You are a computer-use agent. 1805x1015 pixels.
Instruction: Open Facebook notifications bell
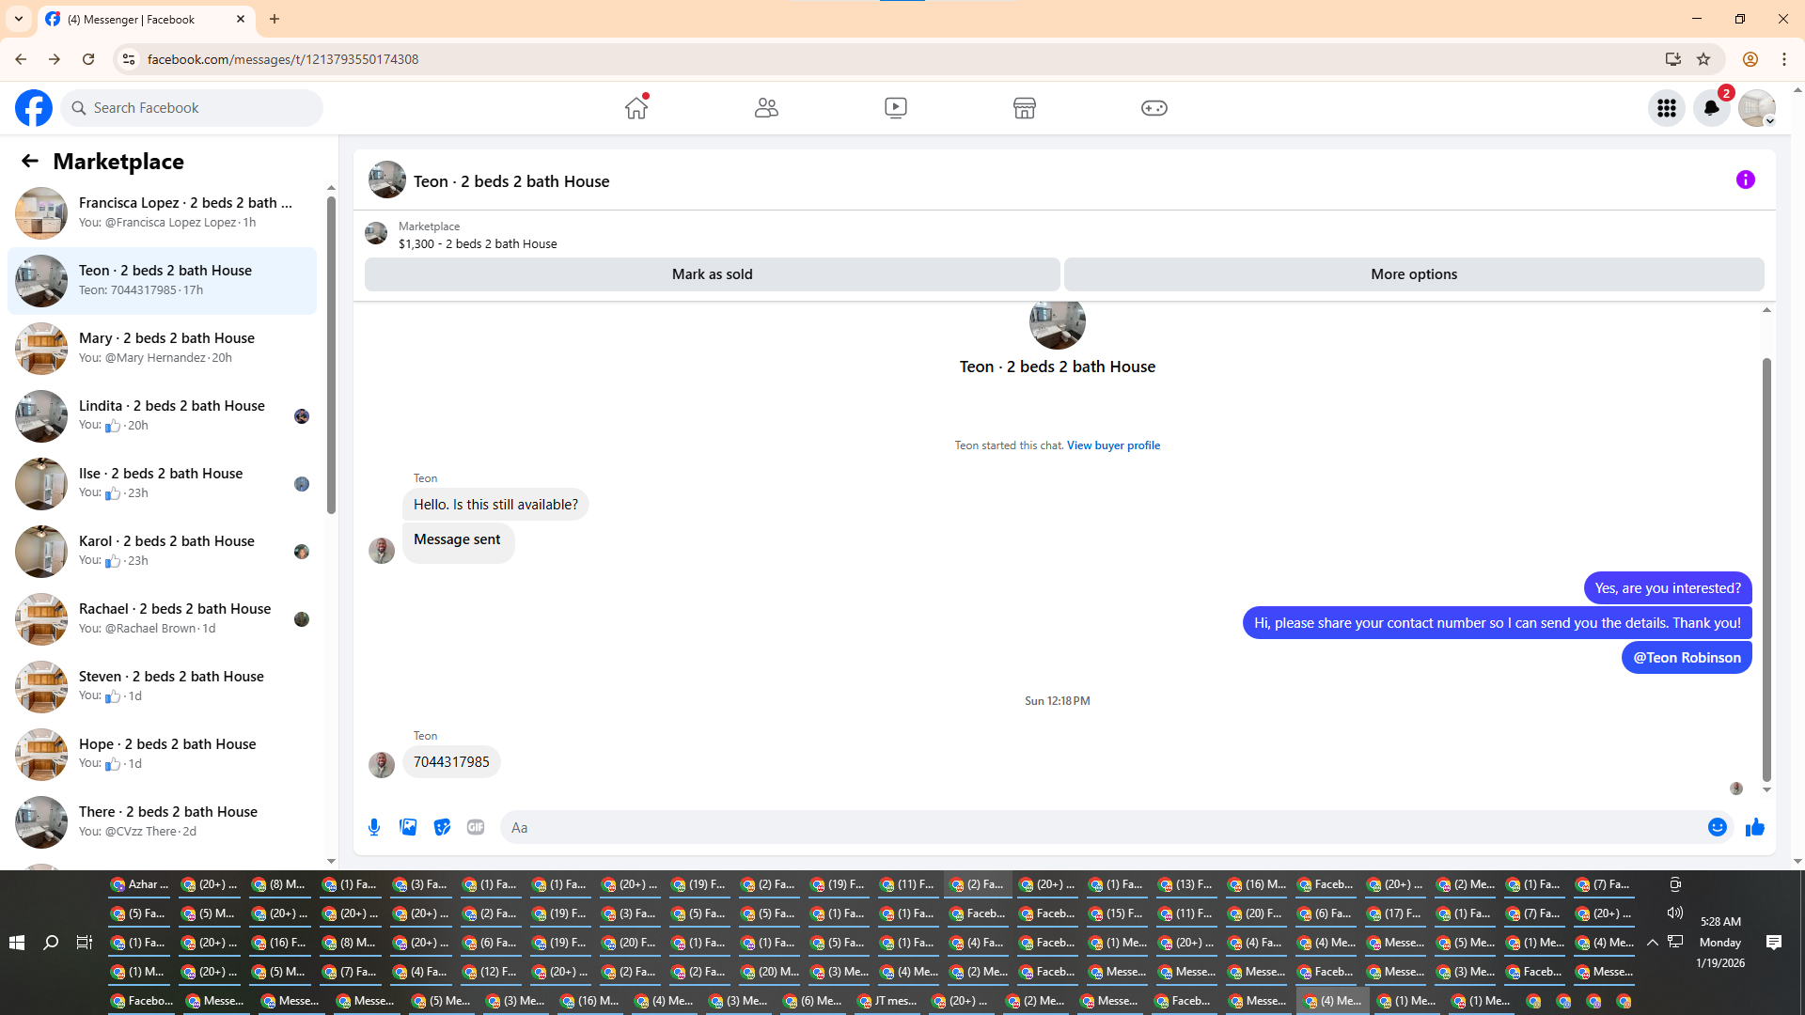tap(1711, 108)
